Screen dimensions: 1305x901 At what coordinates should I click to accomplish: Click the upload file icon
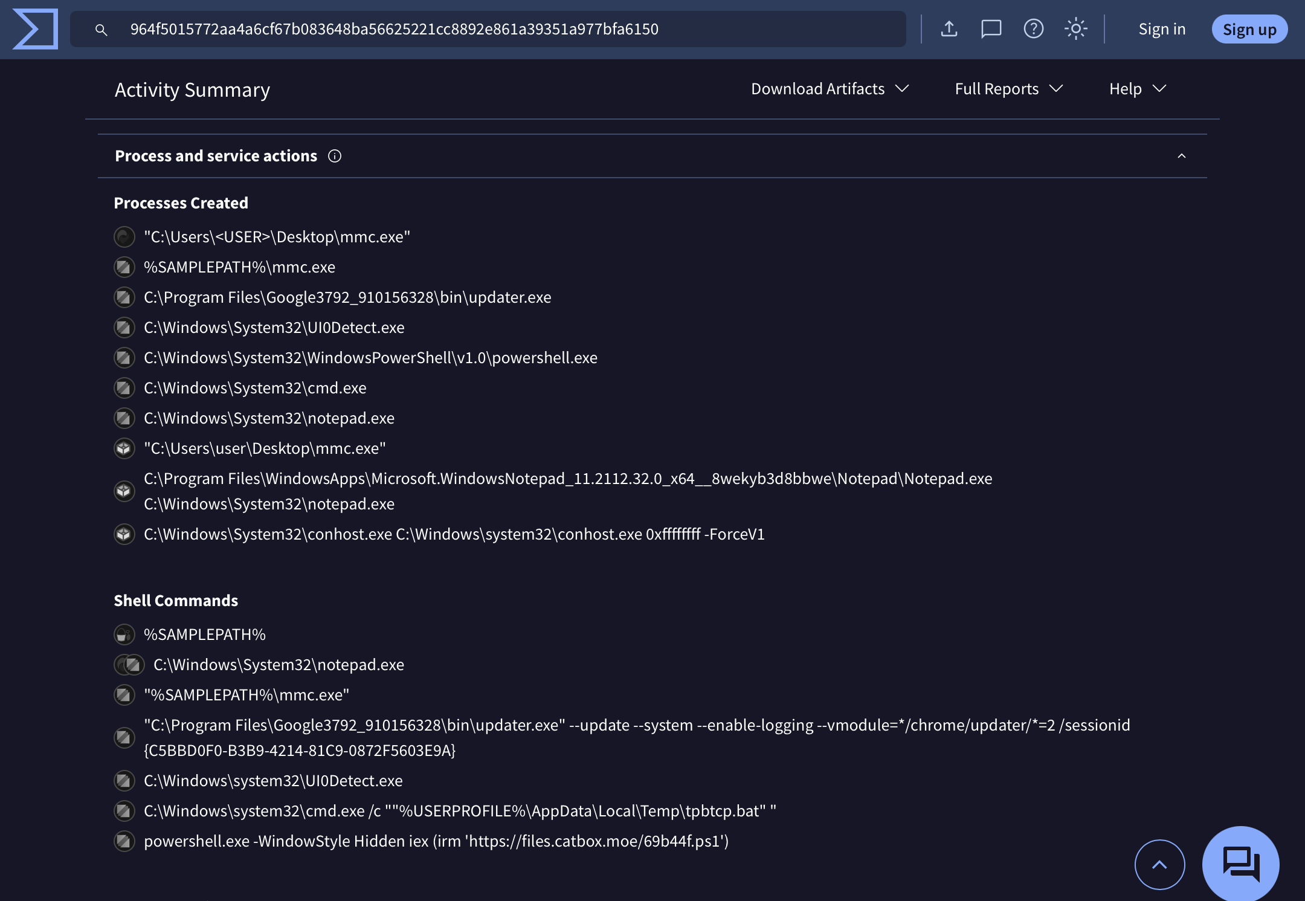(949, 29)
